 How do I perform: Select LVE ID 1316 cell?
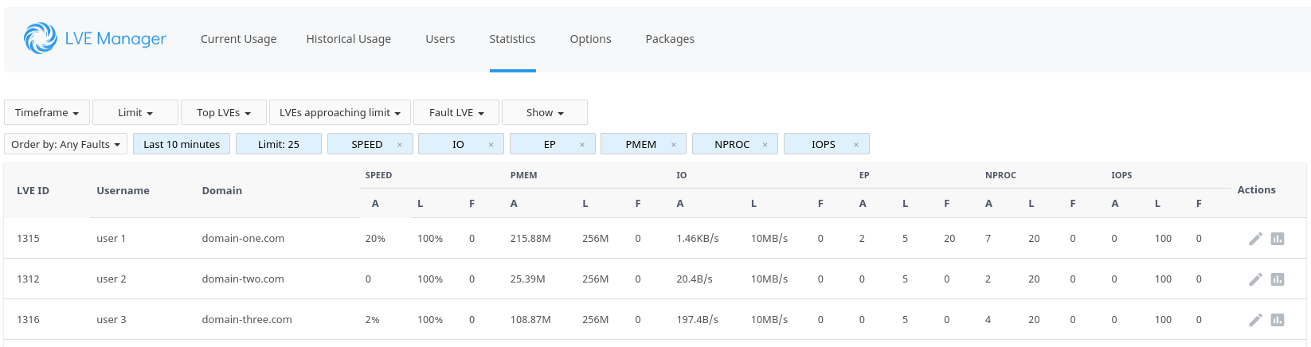click(x=28, y=320)
